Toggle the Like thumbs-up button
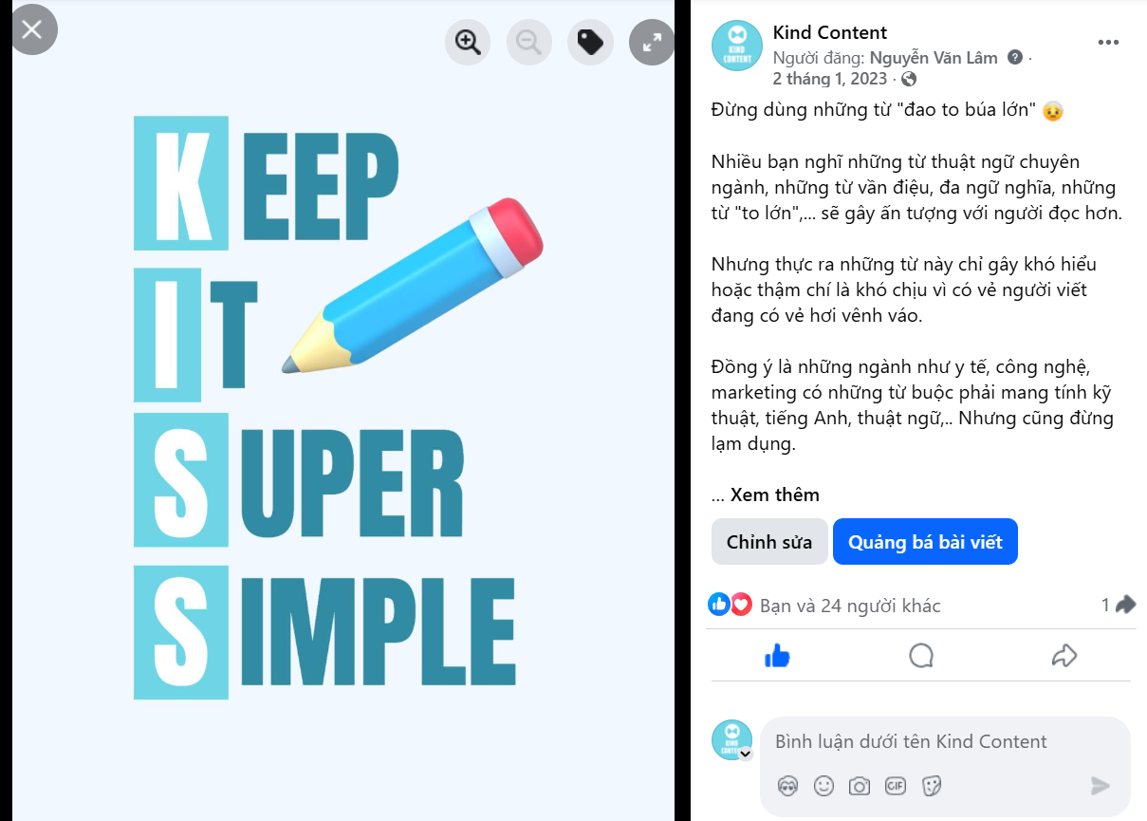This screenshot has width=1147, height=821. (x=778, y=656)
